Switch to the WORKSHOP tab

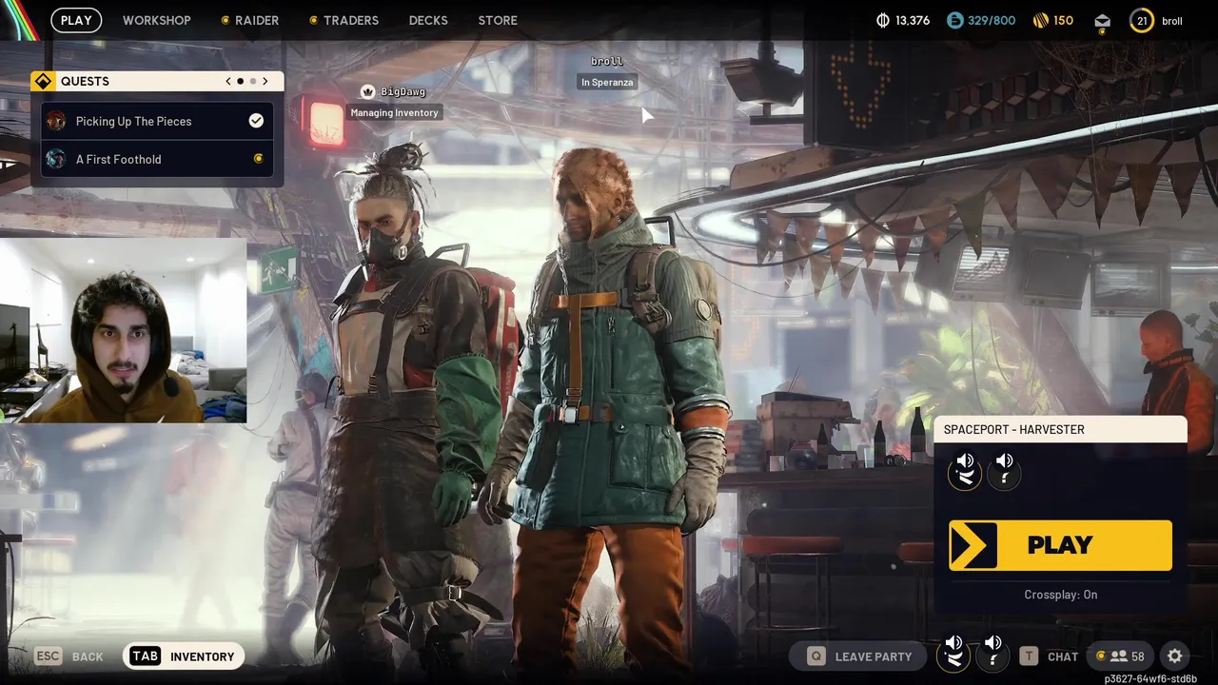point(156,20)
